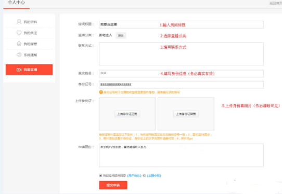Click the 直播分类 value 御宅达人
This screenshot has height=194, width=282.
pos(106,35)
